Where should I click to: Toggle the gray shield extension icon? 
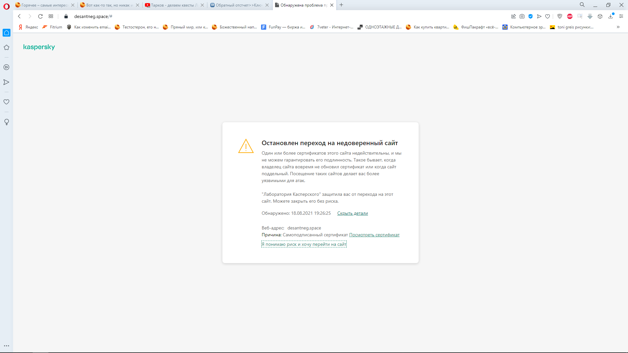click(x=560, y=16)
